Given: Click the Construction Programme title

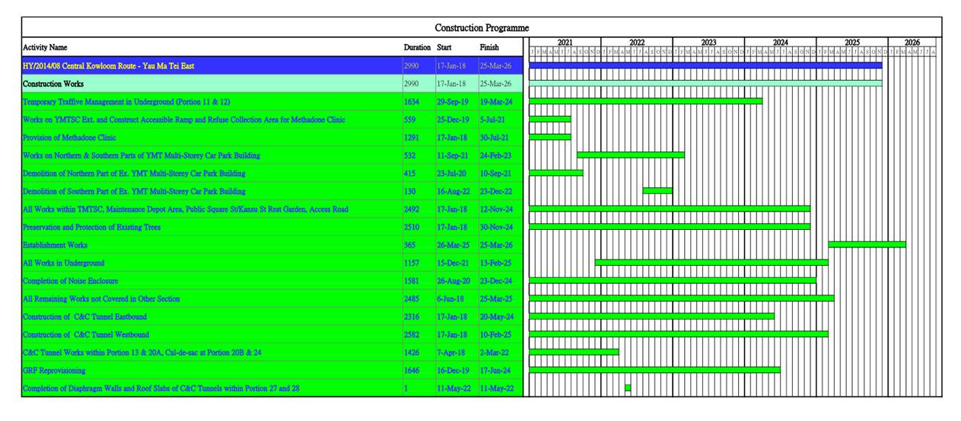Looking at the screenshot, I should point(481,28).
